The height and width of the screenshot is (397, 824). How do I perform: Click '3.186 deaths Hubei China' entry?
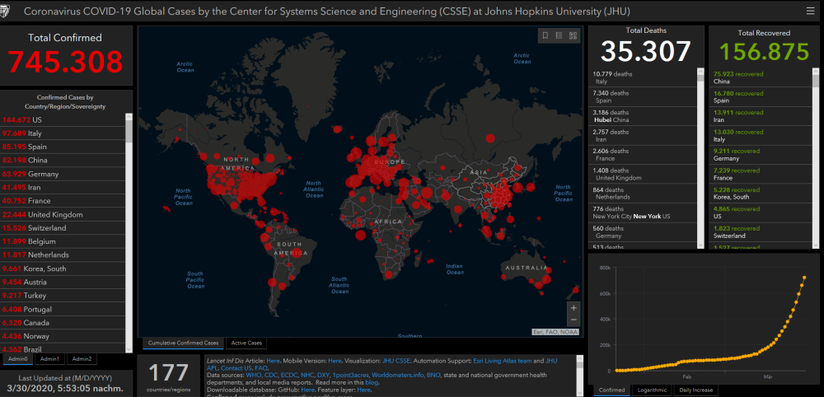(x=642, y=116)
